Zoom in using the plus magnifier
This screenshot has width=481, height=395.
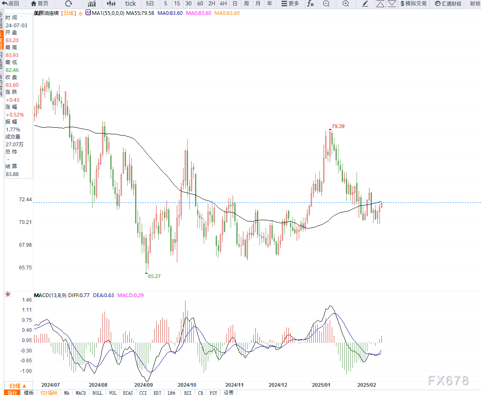tap(346, 4)
